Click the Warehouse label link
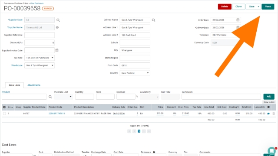The image size is (278, 156). pyautogui.click(x=17, y=65)
